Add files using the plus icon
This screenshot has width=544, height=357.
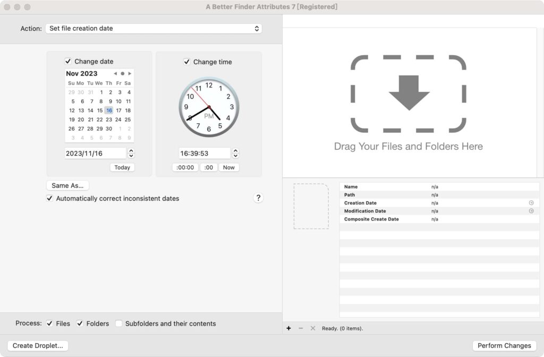click(x=288, y=328)
